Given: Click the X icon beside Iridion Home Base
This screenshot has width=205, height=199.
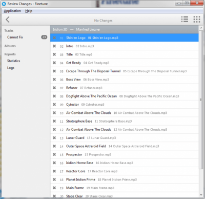Looking at the screenshot, I should click(x=54, y=163).
